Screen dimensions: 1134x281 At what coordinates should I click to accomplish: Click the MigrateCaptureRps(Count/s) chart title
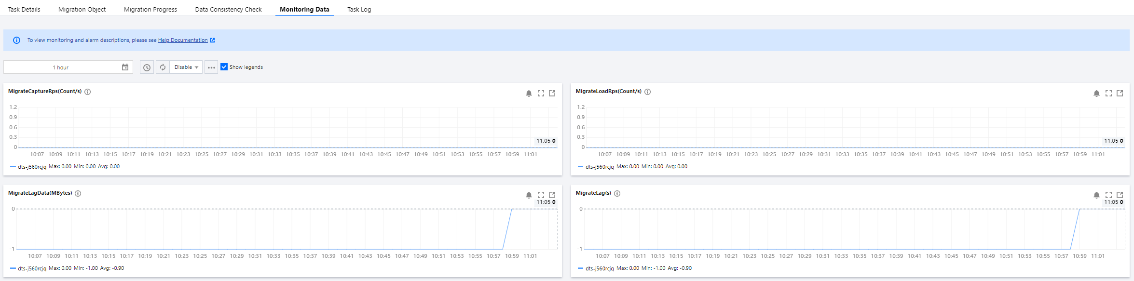45,91
